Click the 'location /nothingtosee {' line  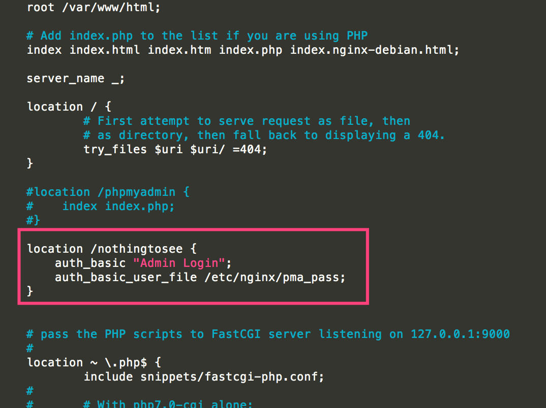[x=112, y=249]
